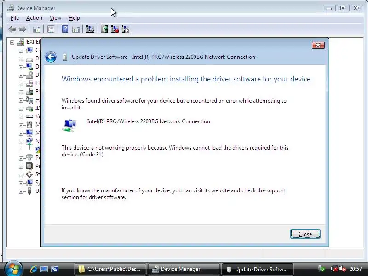This screenshot has width=368, height=276.
Task: Open the File menu
Action: point(15,18)
